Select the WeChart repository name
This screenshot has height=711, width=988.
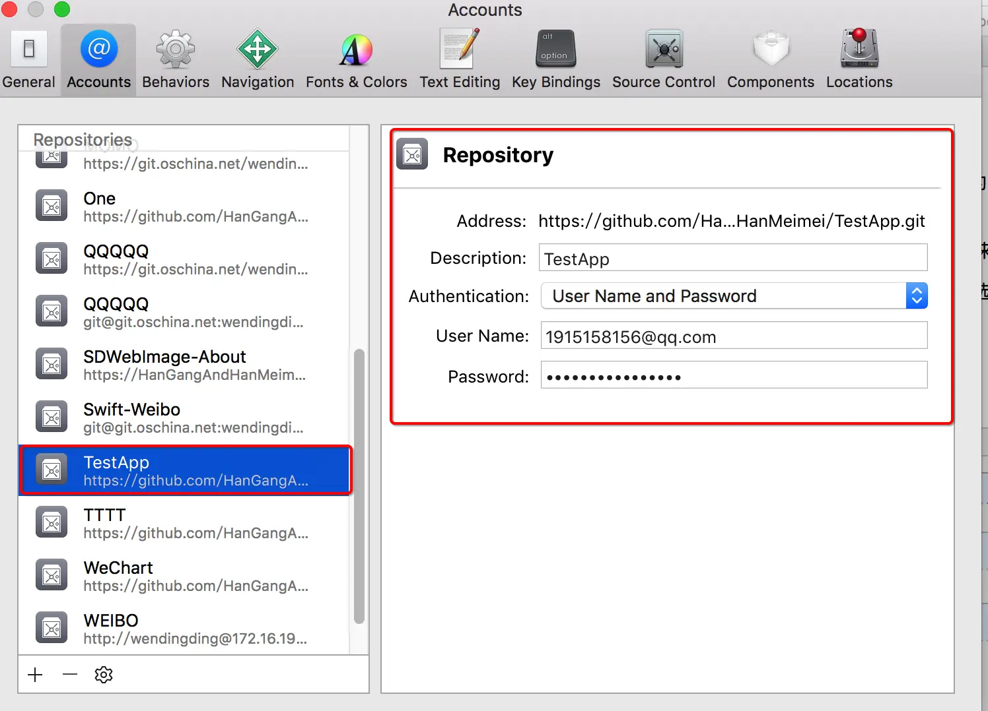pyautogui.click(x=118, y=568)
